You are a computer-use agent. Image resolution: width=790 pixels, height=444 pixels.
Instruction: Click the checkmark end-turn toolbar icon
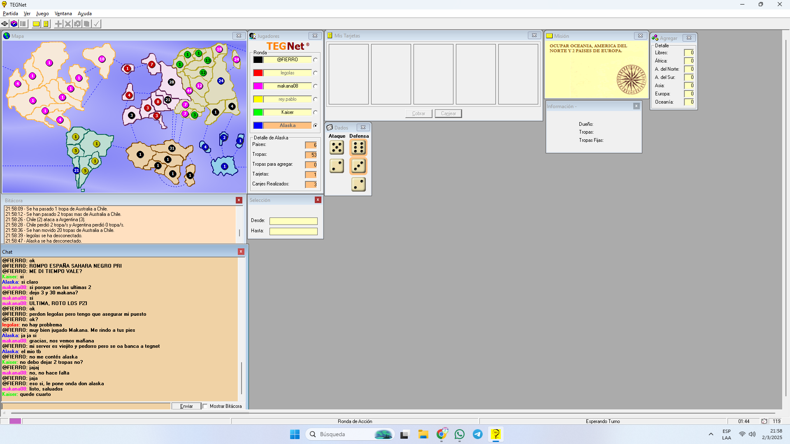coord(96,24)
